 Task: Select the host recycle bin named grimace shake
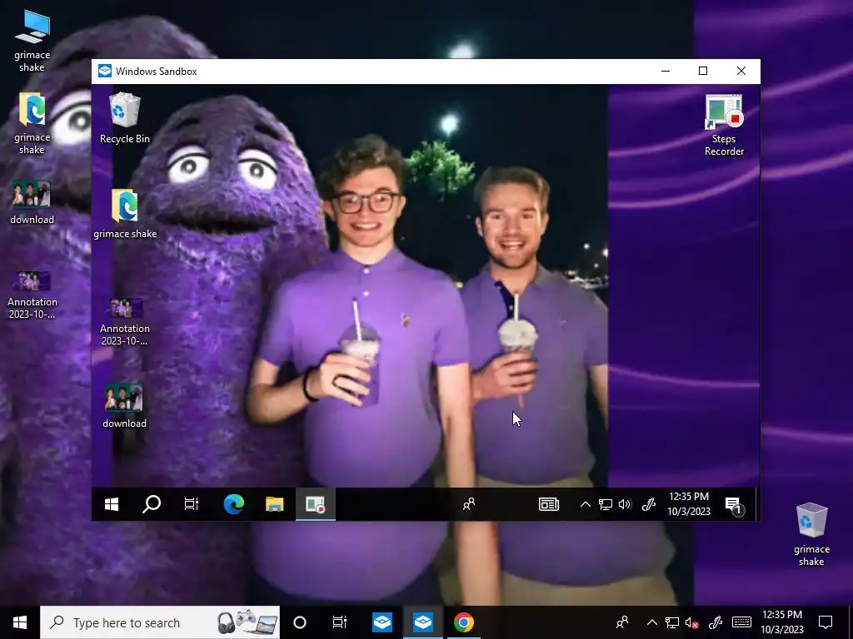(x=811, y=535)
